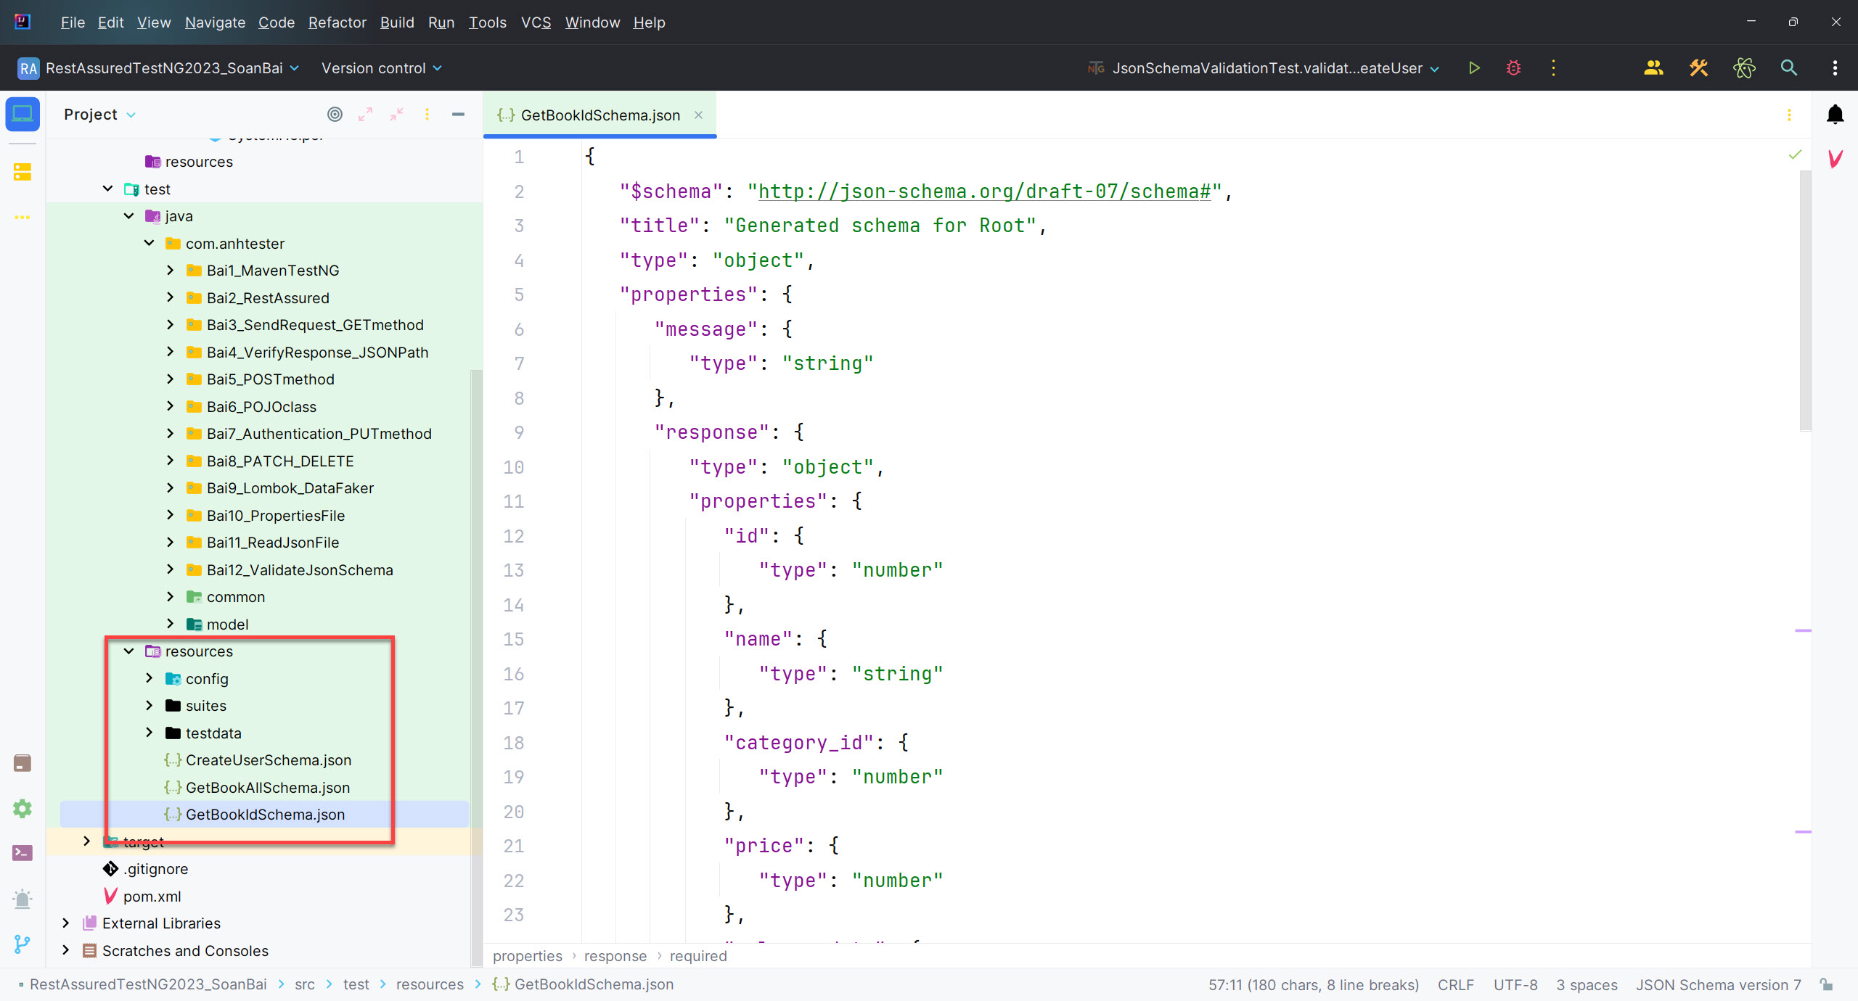Open run configuration selector dropdown
The height and width of the screenshot is (1001, 1858).
tap(1263, 67)
